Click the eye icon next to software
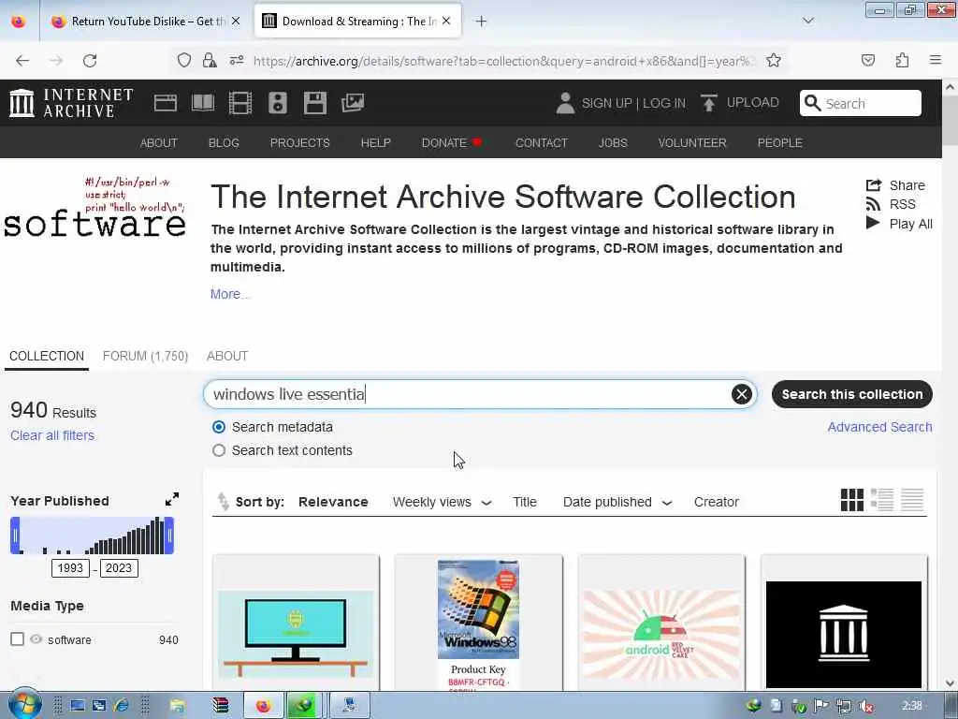The image size is (958, 719). tap(36, 639)
